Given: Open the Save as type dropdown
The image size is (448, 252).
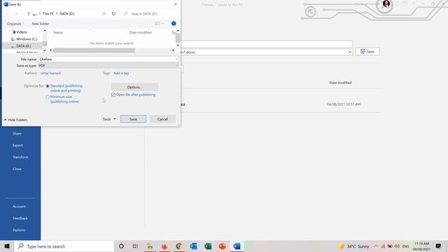Looking at the screenshot, I should coord(108,65).
